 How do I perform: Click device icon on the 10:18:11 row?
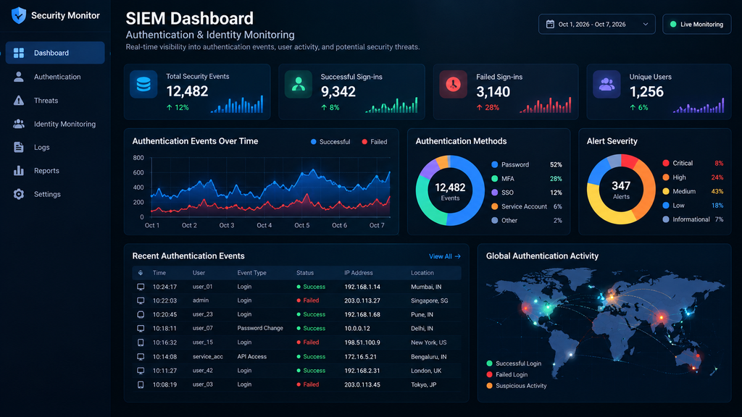click(141, 328)
